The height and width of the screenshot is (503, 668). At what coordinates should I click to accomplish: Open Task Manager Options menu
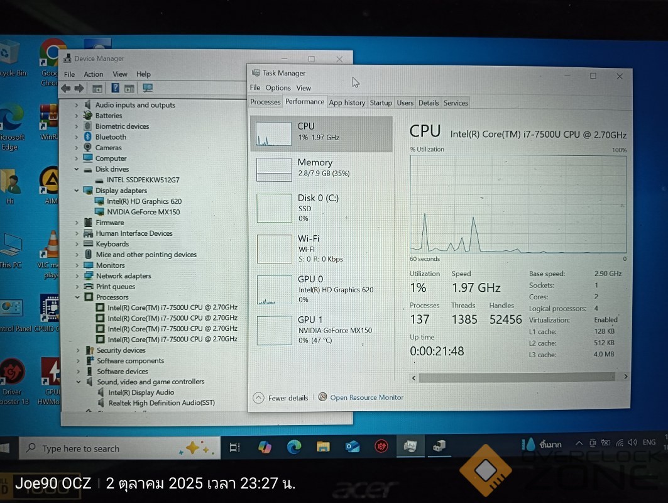[x=278, y=88]
